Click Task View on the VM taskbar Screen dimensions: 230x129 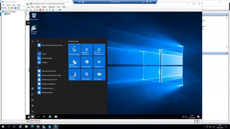click(x=44, y=116)
